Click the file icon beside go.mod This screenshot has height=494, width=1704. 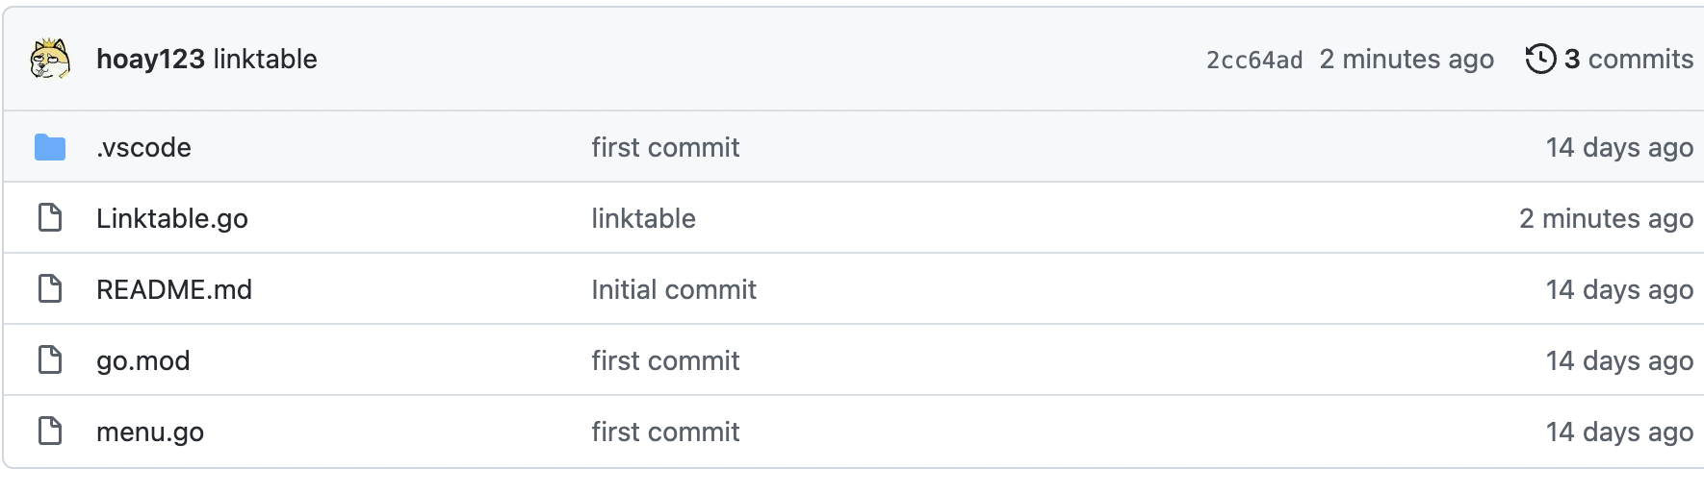click(50, 360)
